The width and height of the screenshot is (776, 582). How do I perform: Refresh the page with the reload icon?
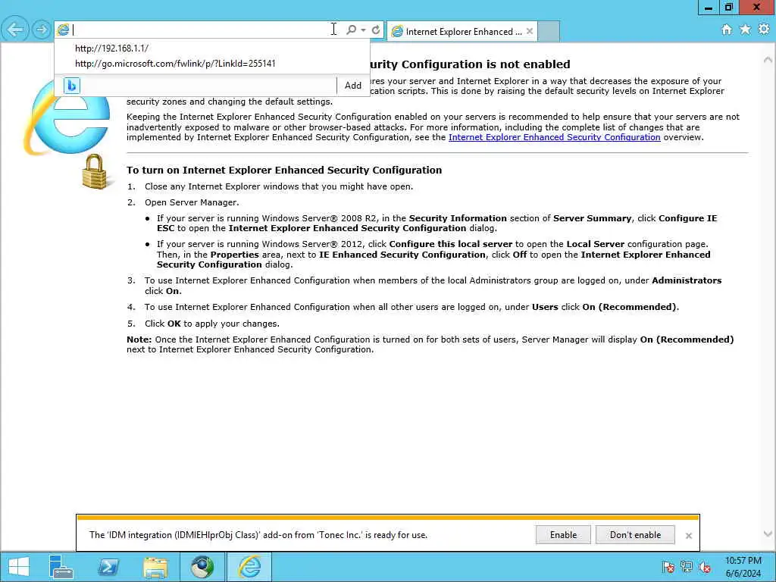click(376, 30)
